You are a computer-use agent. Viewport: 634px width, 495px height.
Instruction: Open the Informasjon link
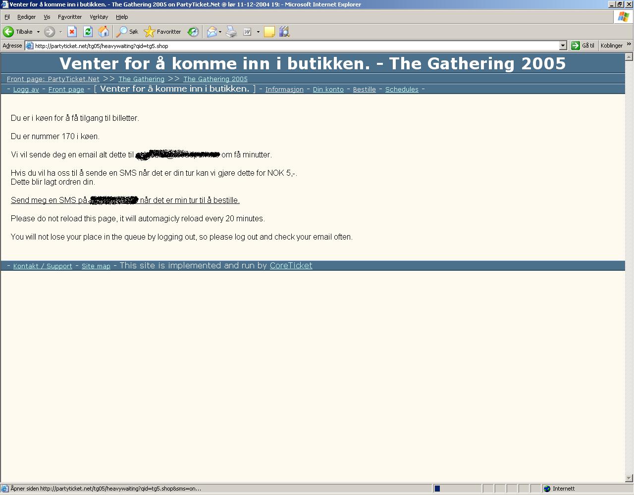tap(284, 90)
